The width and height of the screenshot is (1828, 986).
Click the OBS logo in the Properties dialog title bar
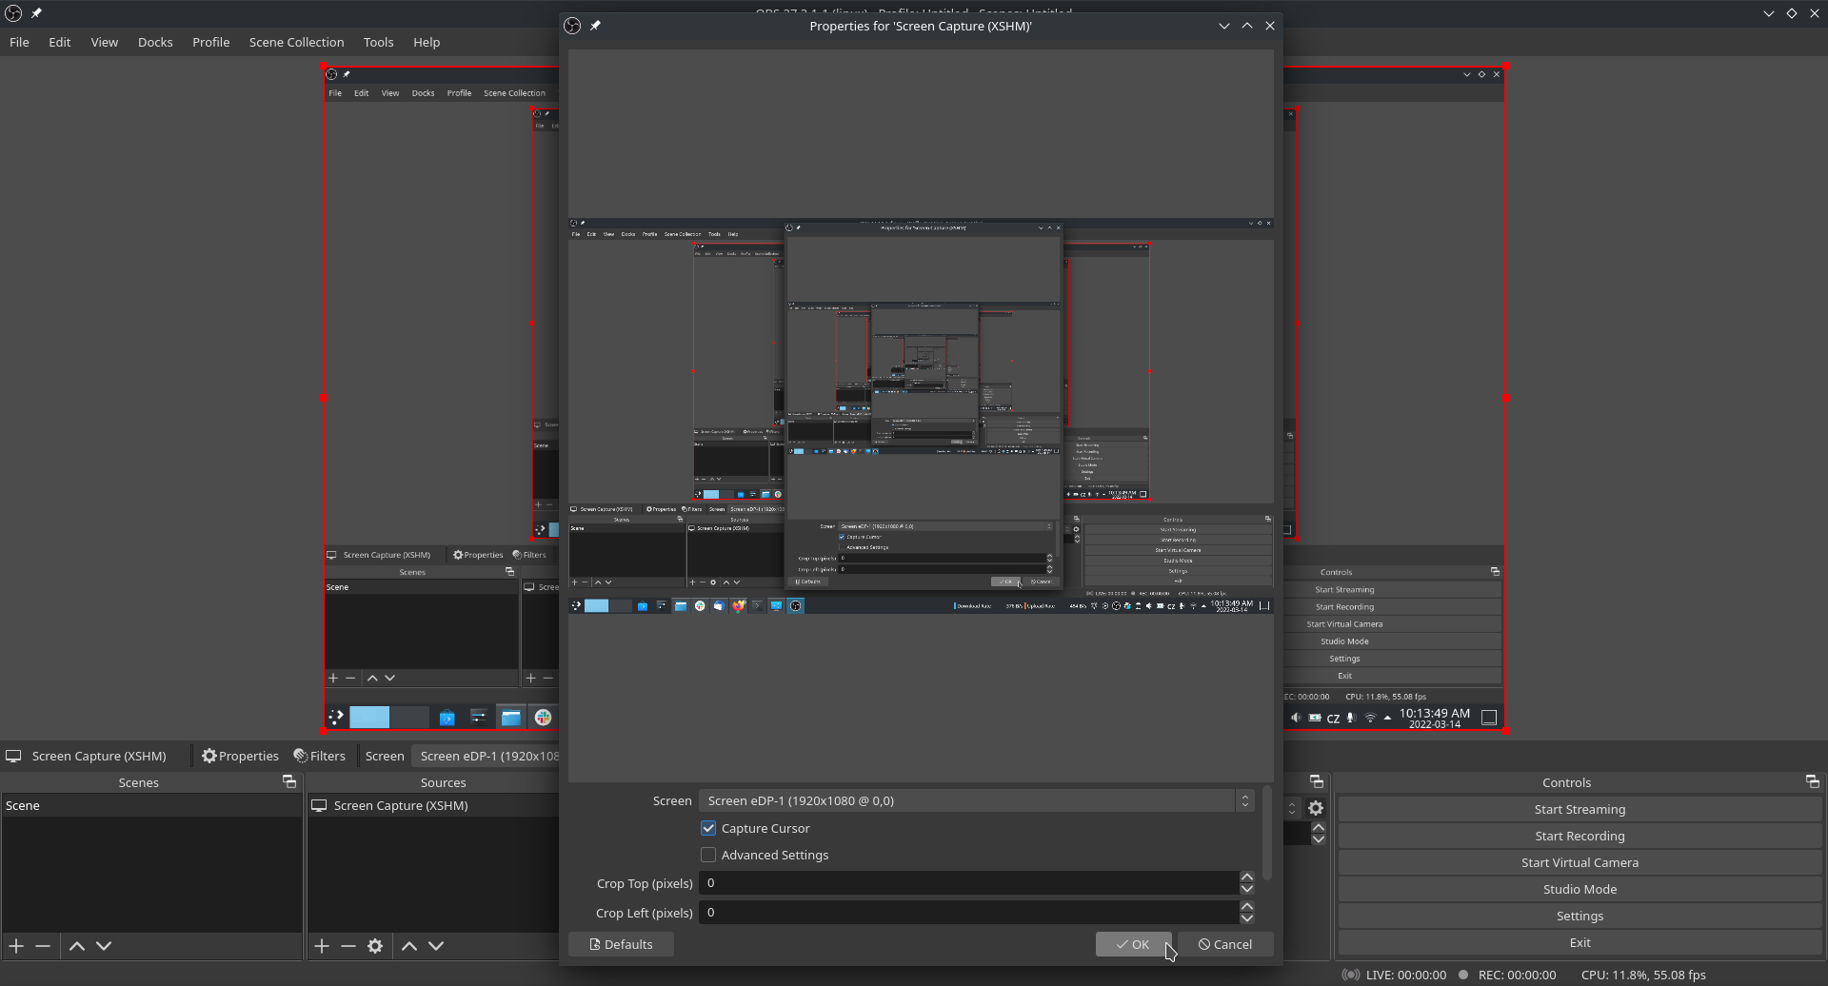(572, 26)
